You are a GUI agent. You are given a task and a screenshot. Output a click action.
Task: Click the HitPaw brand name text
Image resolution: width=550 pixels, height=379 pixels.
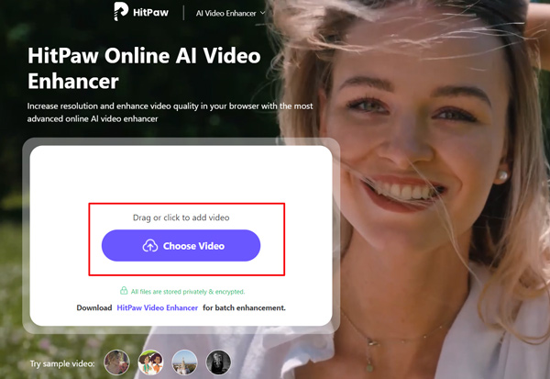[x=150, y=13]
